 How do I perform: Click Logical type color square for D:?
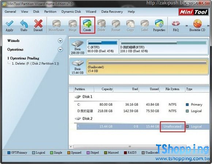tap(187, 111)
